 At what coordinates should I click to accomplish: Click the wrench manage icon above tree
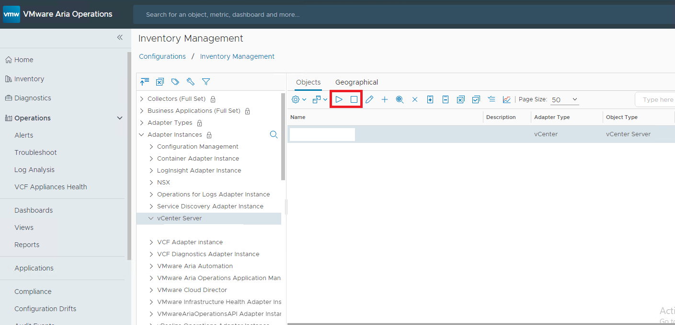191,82
